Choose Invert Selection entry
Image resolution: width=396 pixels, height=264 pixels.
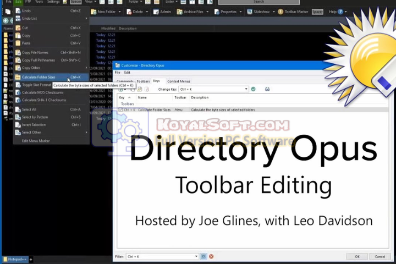click(52, 124)
